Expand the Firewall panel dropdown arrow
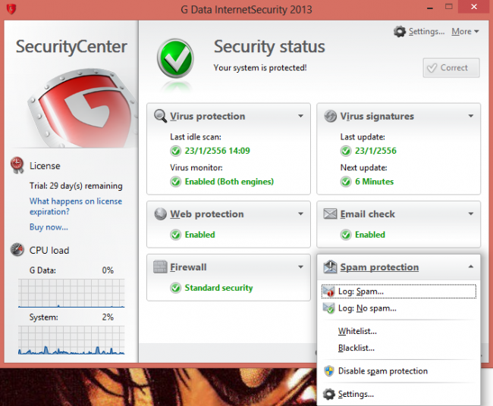Image resolution: width=493 pixels, height=406 pixels. pyautogui.click(x=300, y=267)
